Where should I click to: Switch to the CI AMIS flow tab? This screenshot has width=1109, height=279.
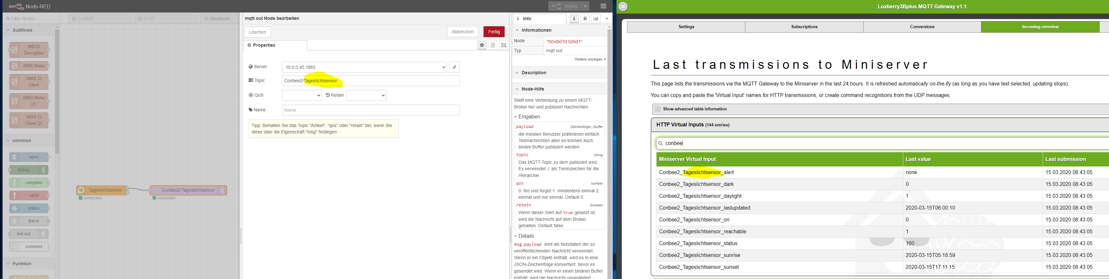click(100, 19)
